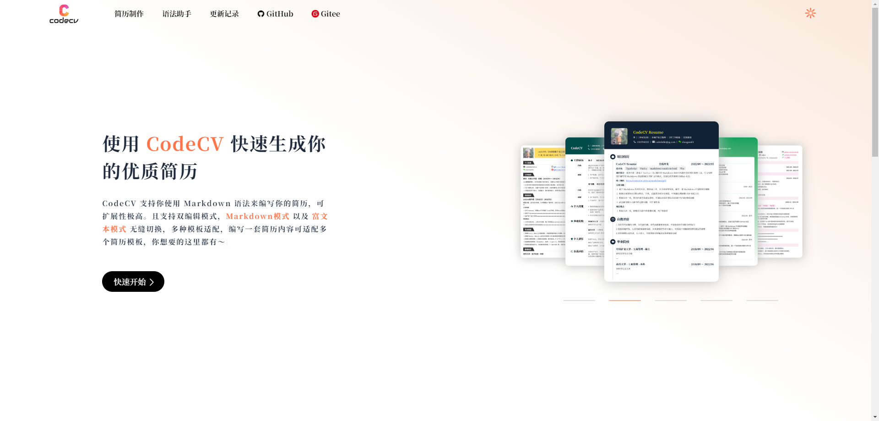Click the scrollbar down arrow
879x421 pixels.
(875, 417)
